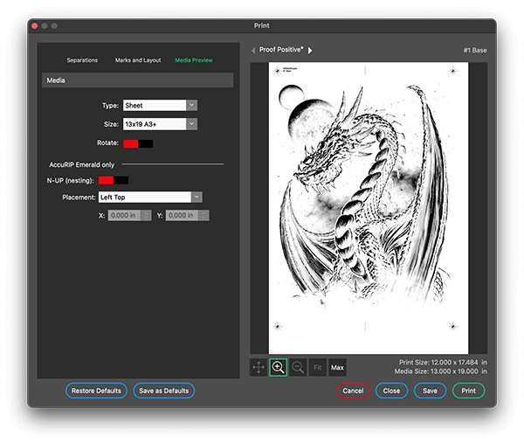Click the Print Size readout text
Screen dimensions: 524x444
click(x=443, y=362)
